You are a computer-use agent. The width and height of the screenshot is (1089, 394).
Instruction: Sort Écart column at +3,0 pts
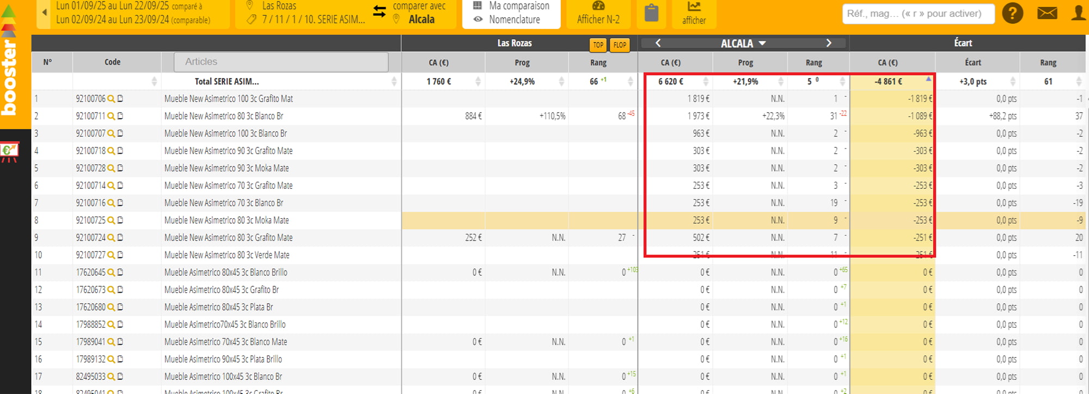[x=1013, y=82]
